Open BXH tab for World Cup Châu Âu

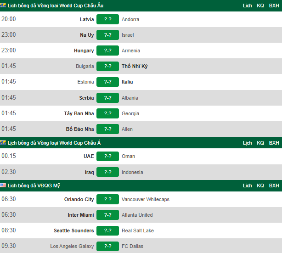[274, 6]
